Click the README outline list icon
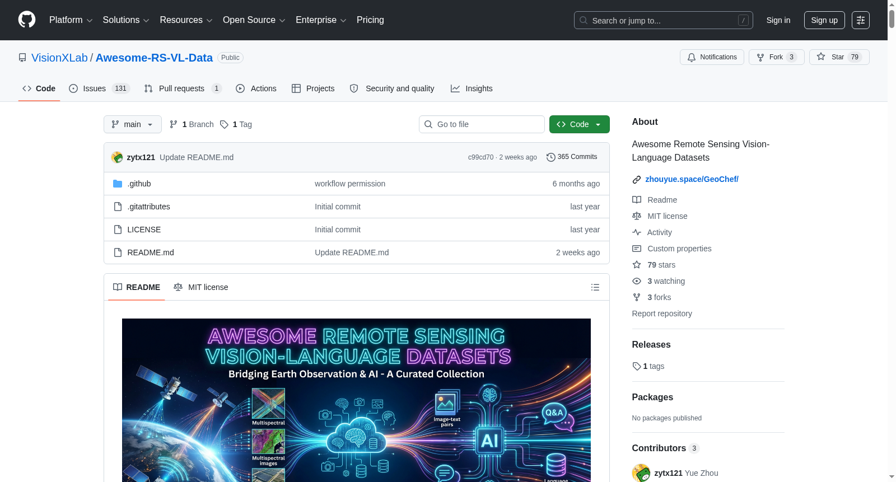 (595, 287)
